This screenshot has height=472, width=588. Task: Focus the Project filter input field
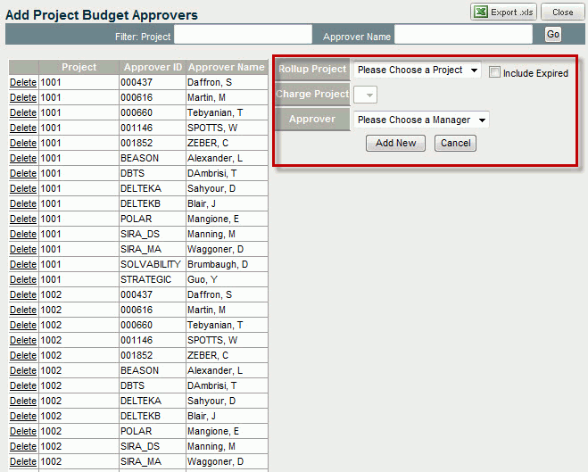[x=243, y=34]
